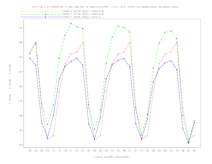
Task: Click x-axis tick label 15
Action: tap(59, 151)
